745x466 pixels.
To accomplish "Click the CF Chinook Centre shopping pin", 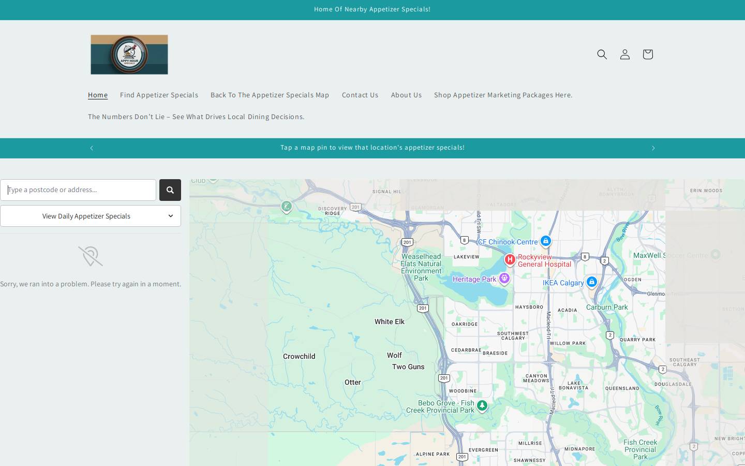I will [x=546, y=241].
